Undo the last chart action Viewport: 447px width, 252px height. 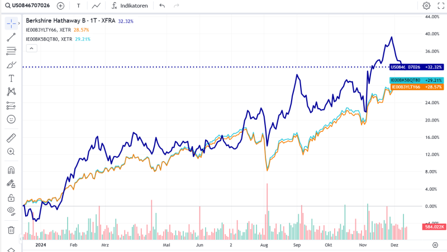162,6
